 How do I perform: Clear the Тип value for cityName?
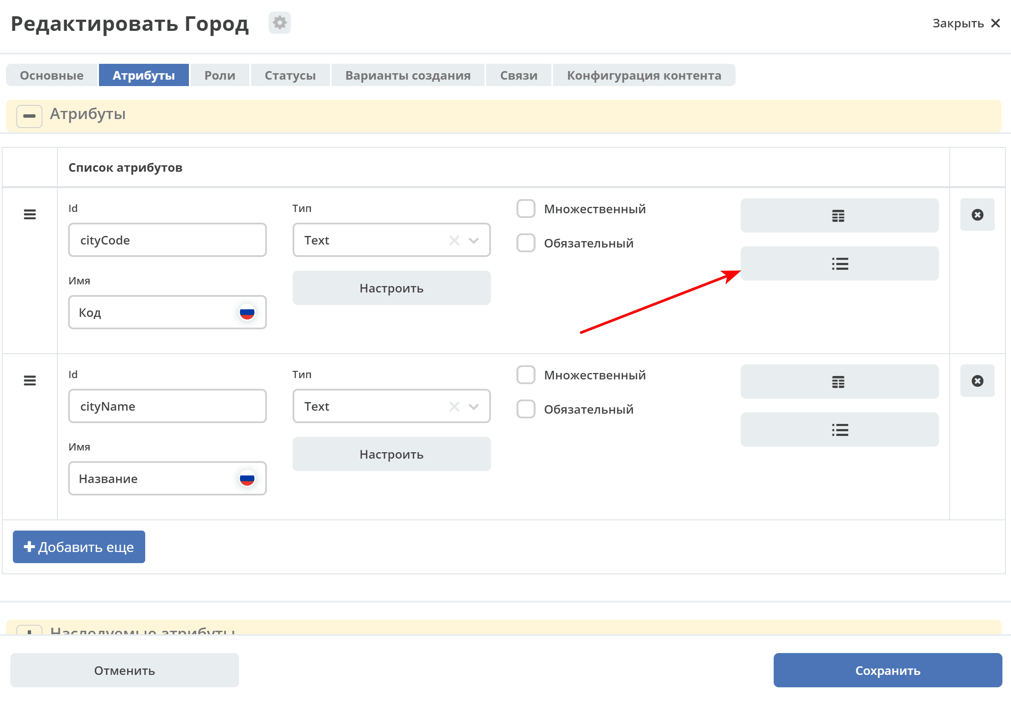coord(454,406)
